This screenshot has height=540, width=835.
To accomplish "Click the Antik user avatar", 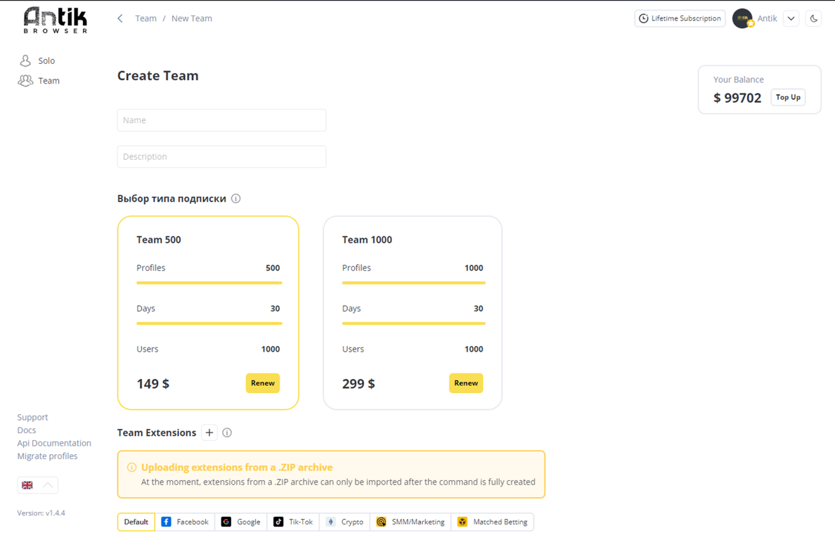I will click(x=742, y=19).
